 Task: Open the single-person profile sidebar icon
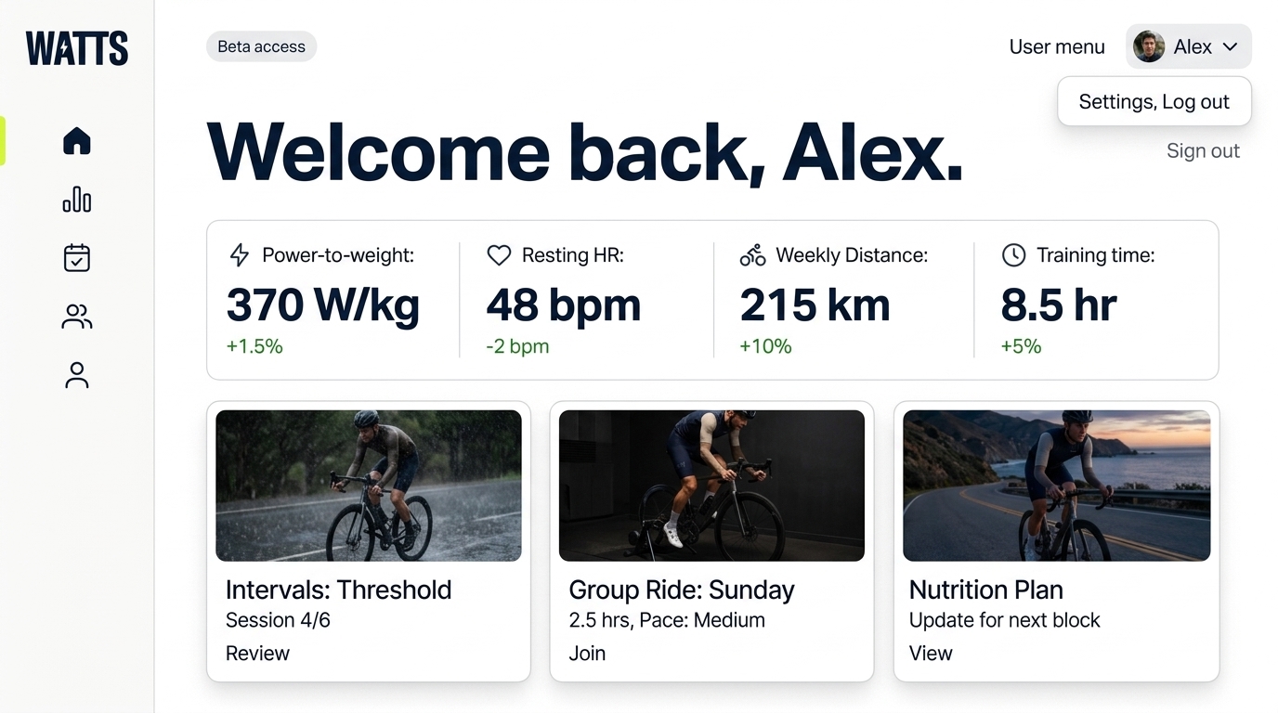click(x=77, y=375)
